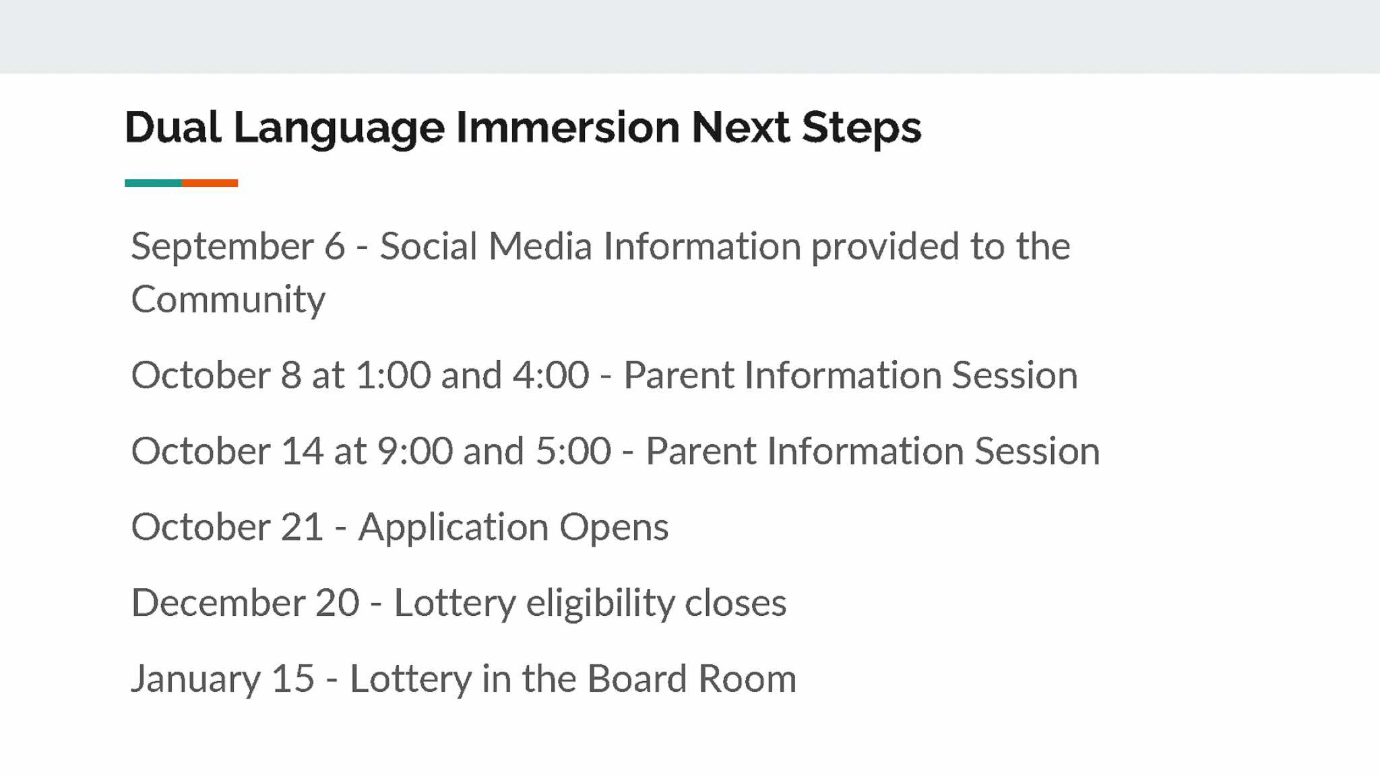Select the "October 14" date text
Screen dimensions: 1380x776
[x=227, y=451]
